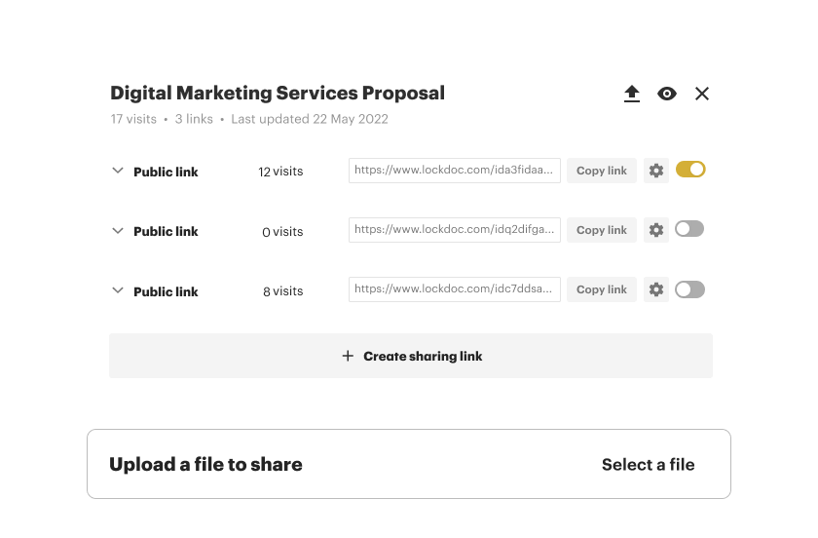
Task: Enable the toggle on 8 visits link
Action: [x=689, y=289]
